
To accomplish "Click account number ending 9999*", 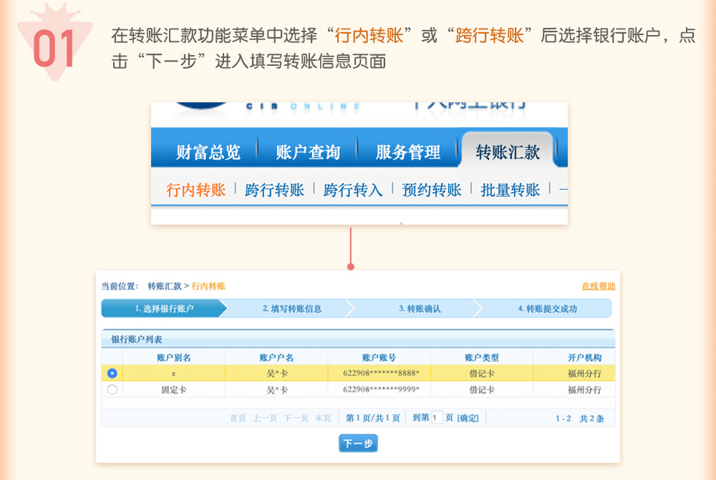I will (381, 390).
